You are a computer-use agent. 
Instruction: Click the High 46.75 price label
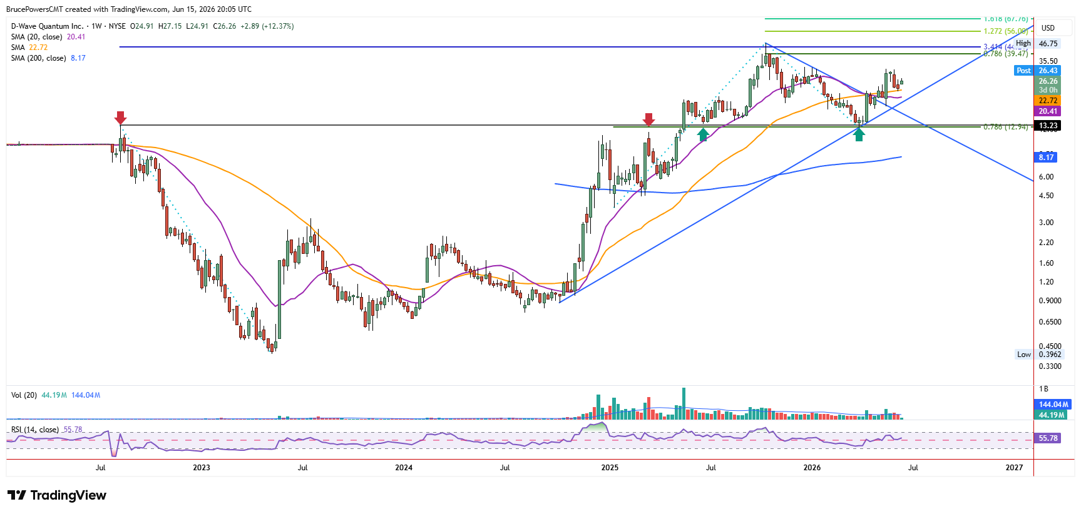point(1037,44)
